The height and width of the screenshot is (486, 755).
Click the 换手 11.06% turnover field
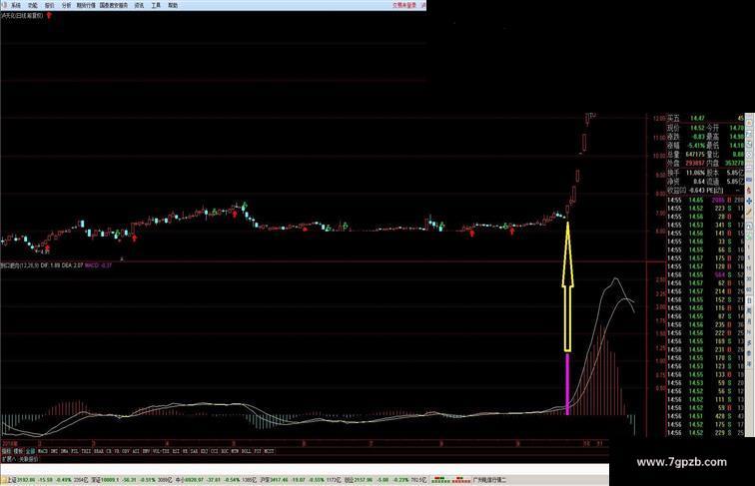pos(686,173)
